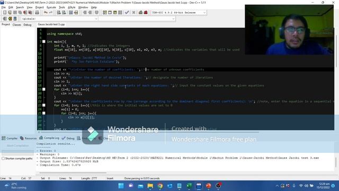Image resolution: width=339 pixels, height=191 pixels.
Task: Click the Close All toolbar icon
Action: [30, 13]
